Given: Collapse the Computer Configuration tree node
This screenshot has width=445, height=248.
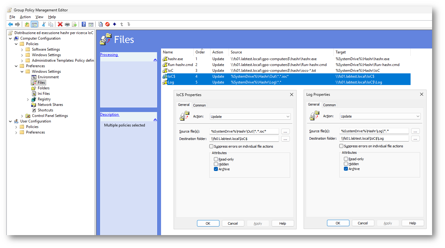Looking at the screenshot, I should coord(10,39).
